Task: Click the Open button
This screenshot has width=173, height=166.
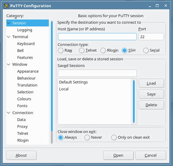Action: coord(118,155)
